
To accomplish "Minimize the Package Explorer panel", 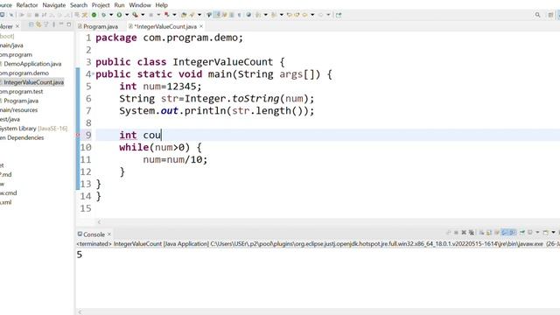I will pos(61,24).
